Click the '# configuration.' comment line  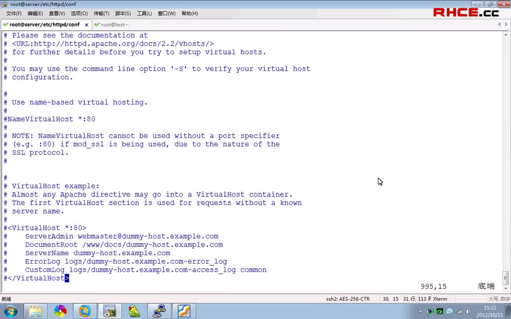point(38,77)
